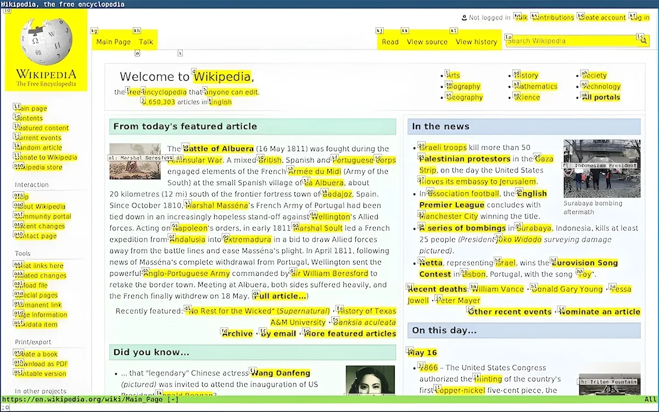Click the Featured content sidebar link
The height and width of the screenshot is (412, 659).
[42, 128]
